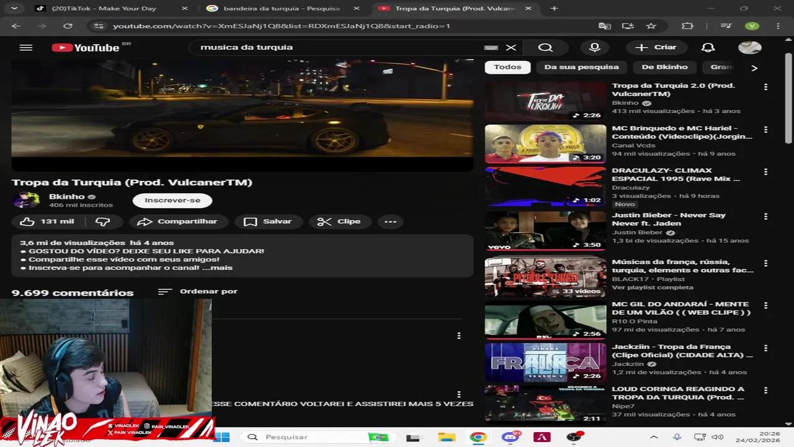Viewport: 794px width, 447px height.
Task: Open options for Justin Bieber Never Say Never
Action: [765, 217]
